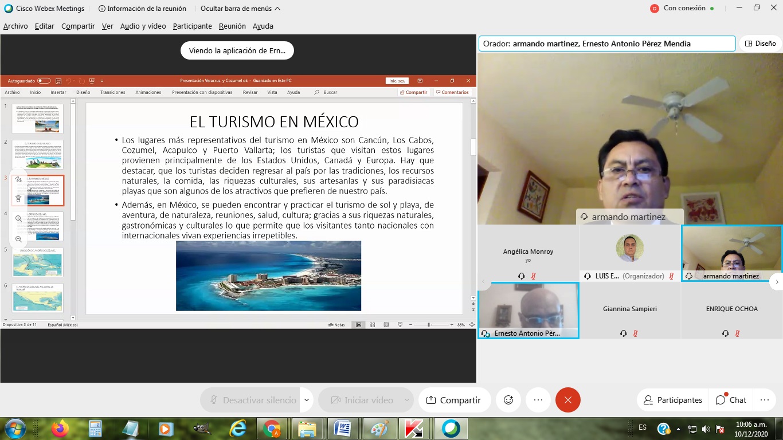The image size is (783, 440).
Task: Click the taskbar volume speaker icon
Action: point(706,429)
